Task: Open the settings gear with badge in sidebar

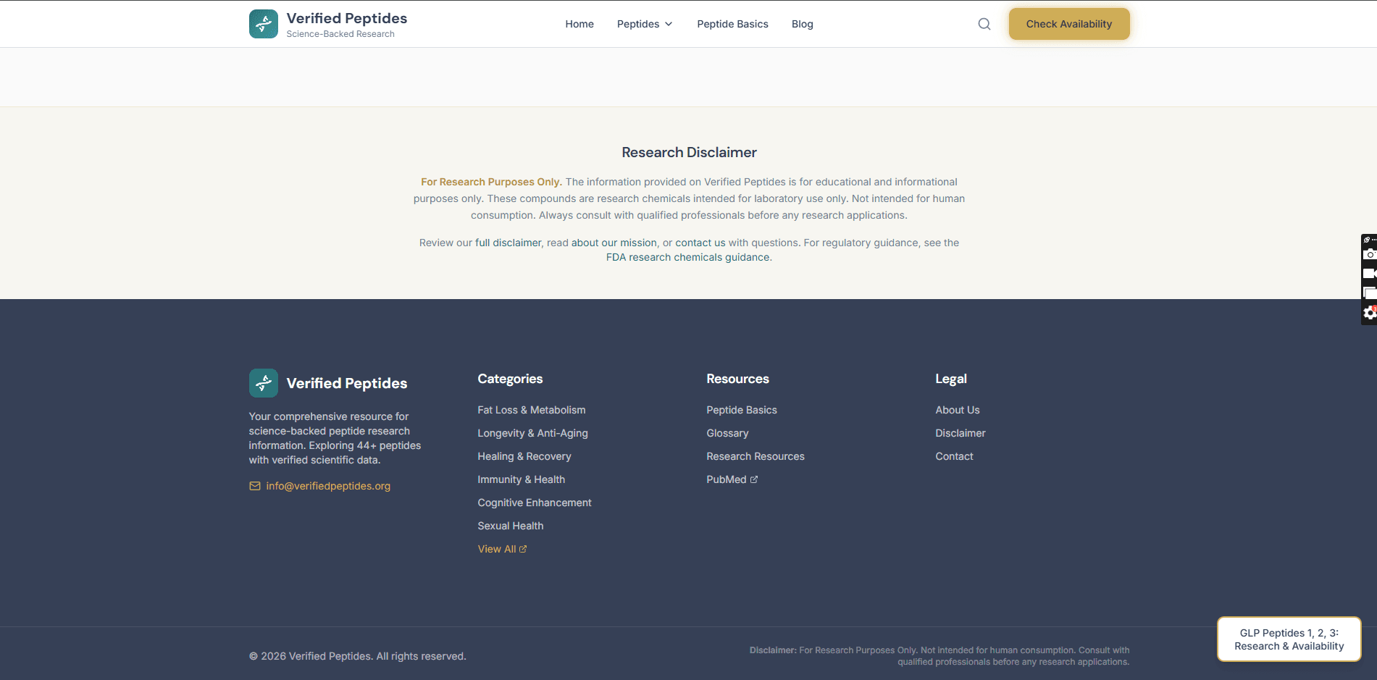Action: pos(1370,312)
